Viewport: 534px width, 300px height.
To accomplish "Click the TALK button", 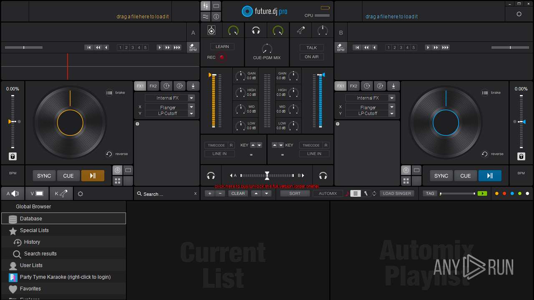I will point(312,47).
